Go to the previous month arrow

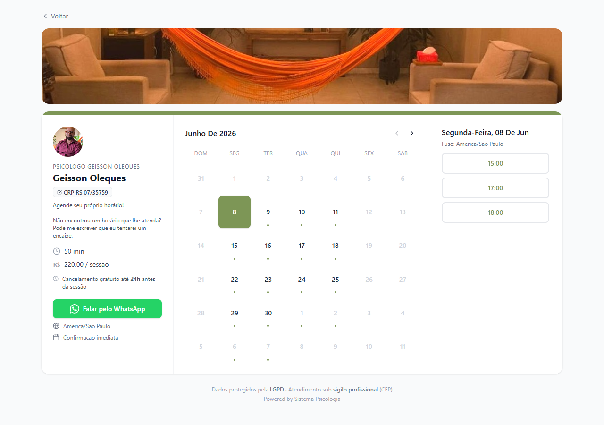pyautogui.click(x=397, y=133)
